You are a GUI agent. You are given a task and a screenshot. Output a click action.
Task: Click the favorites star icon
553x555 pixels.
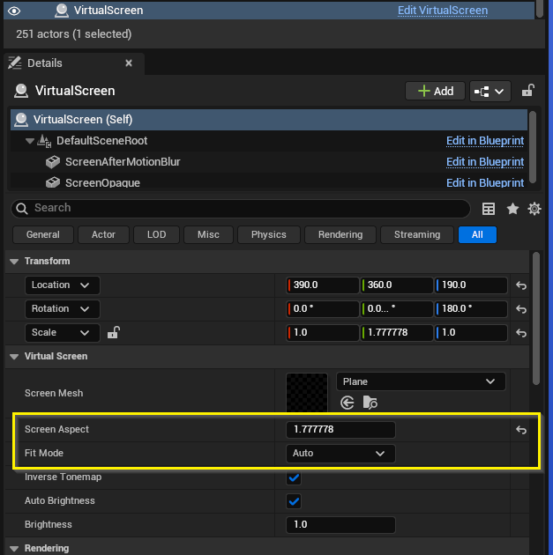(512, 209)
